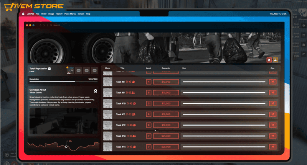Click the Garbage About heading
Image resolution: width=307 pixels, height=165 pixels.
pos(38,90)
